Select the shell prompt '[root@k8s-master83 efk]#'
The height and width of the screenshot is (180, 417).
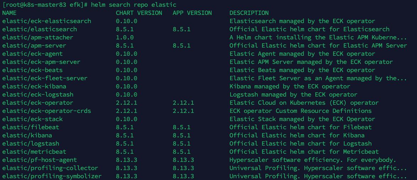[45, 5]
